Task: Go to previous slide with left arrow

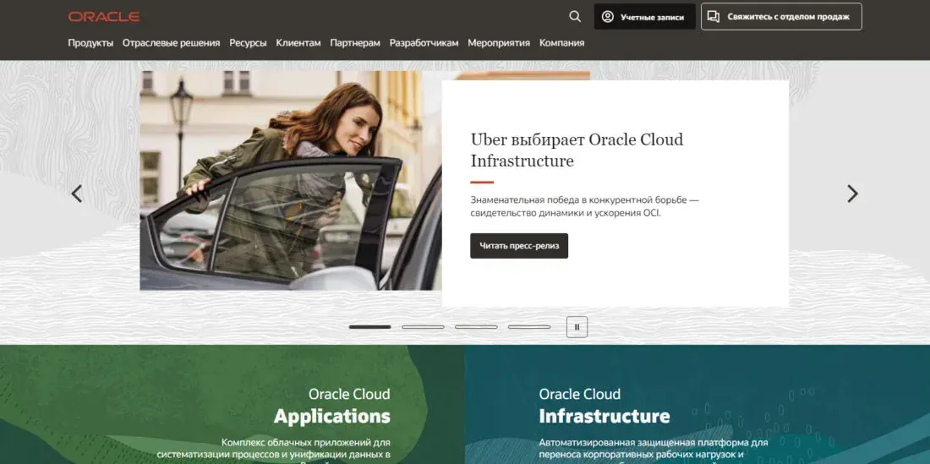Action: coord(76,194)
